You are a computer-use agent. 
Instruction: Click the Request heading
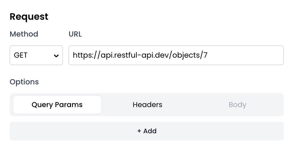point(29,17)
